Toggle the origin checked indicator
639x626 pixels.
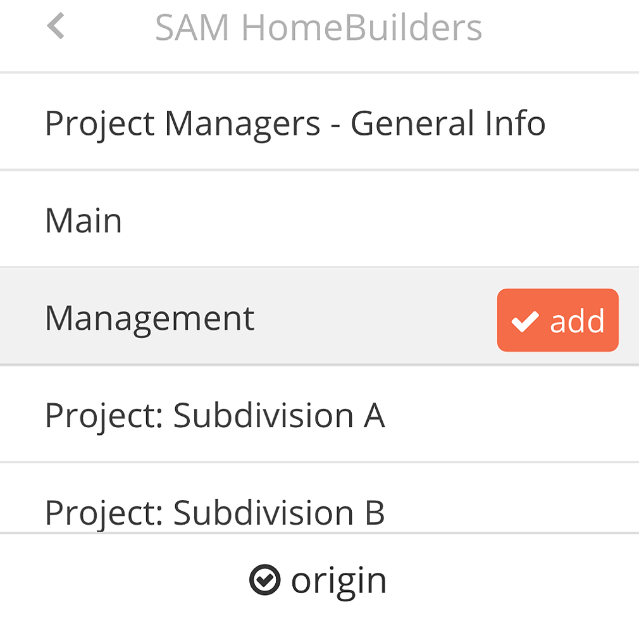(265, 580)
